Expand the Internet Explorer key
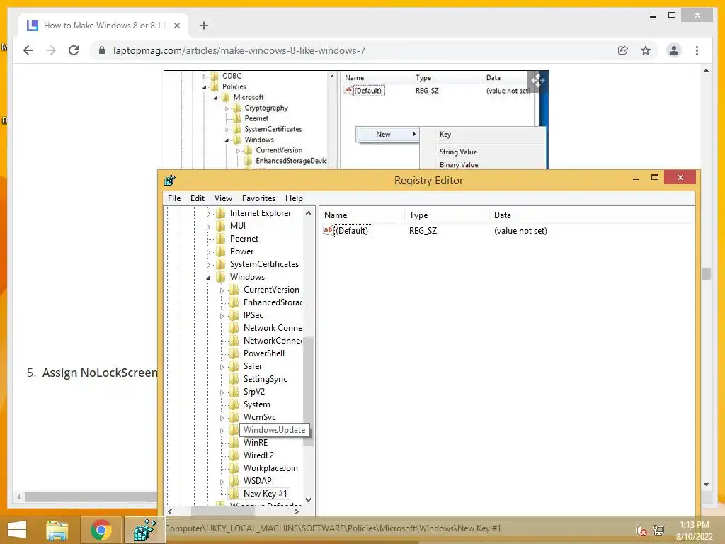725x544 pixels. click(208, 214)
